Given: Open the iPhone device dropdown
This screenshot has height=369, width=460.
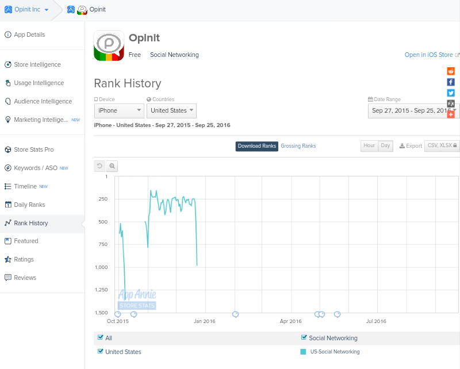Looking at the screenshot, I should [x=119, y=110].
